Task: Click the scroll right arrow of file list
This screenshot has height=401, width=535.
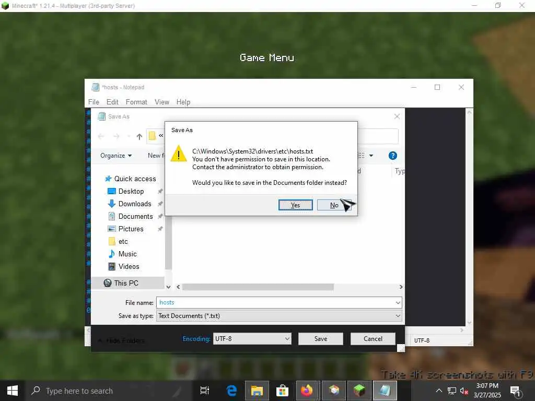Action: 401,287
